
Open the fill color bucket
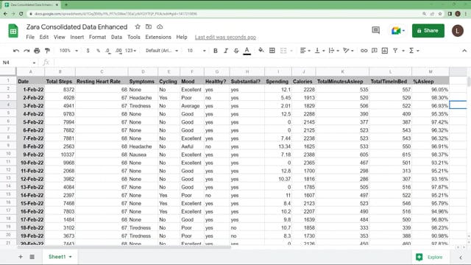tap(261, 51)
